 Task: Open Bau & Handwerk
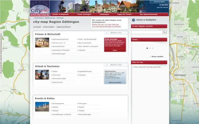tap(85, 43)
